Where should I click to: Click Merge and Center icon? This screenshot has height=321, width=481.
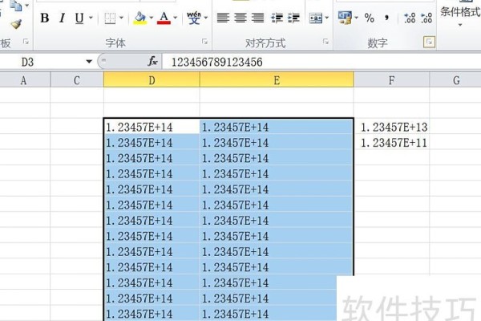tap(316, 18)
